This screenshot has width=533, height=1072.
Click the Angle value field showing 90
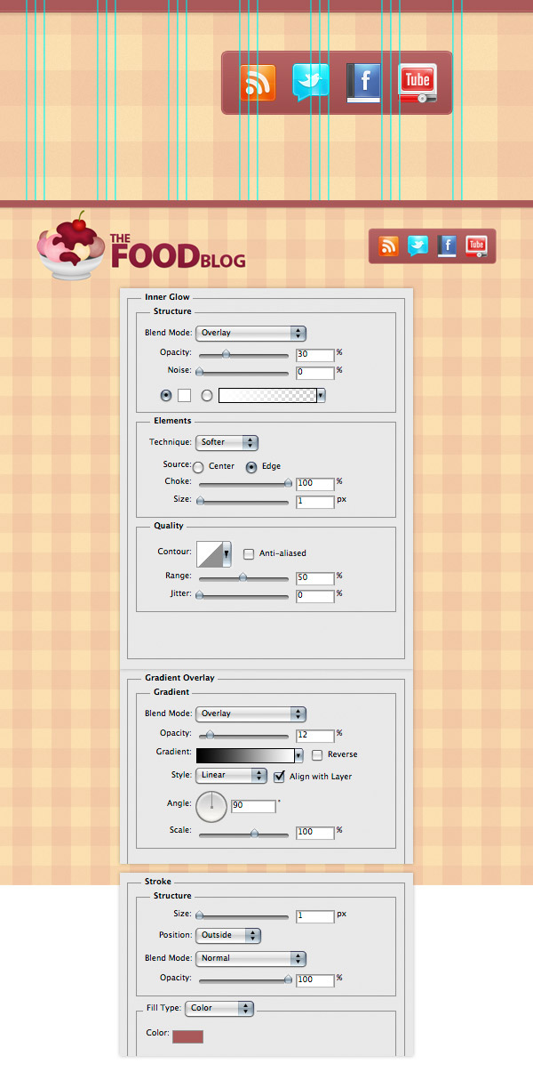[x=253, y=806]
